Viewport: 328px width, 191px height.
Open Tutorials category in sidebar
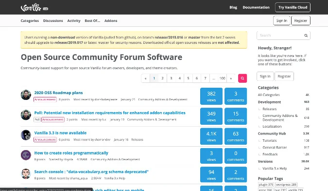pyautogui.click(x=269, y=140)
